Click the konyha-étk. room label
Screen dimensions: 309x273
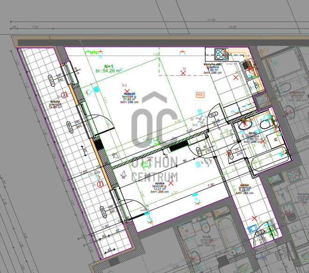[x=213, y=64]
